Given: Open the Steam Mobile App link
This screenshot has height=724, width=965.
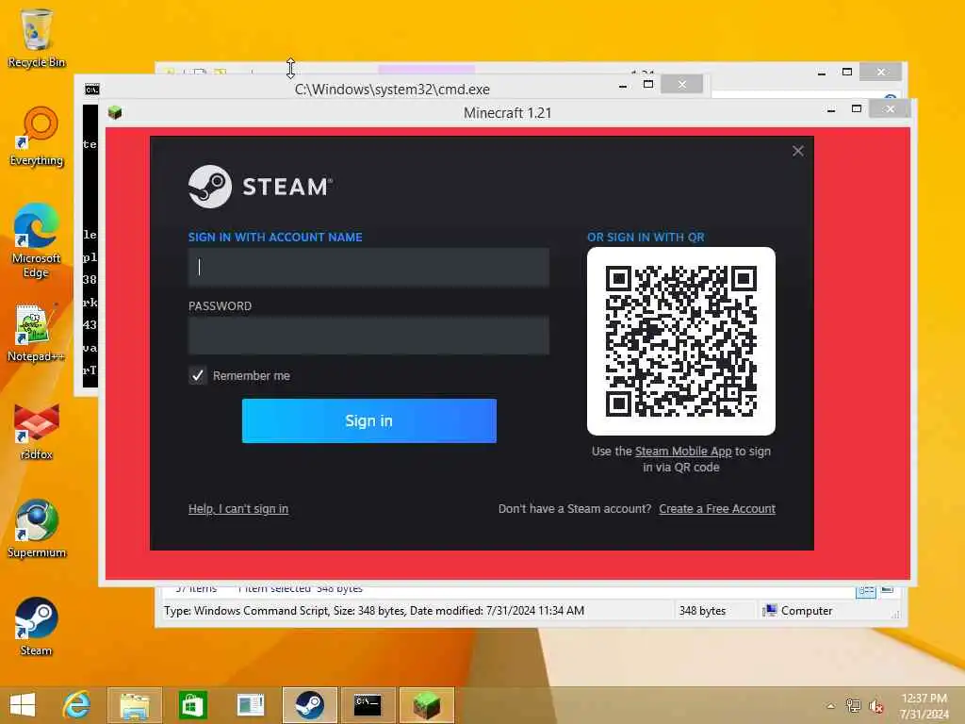Looking at the screenshot, I should coord(683,452).
